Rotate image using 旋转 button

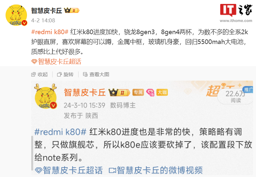65,75
